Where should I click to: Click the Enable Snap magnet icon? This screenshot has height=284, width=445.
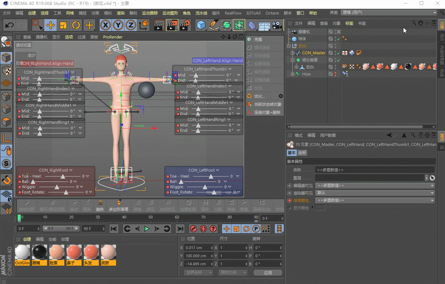point(6,180)
